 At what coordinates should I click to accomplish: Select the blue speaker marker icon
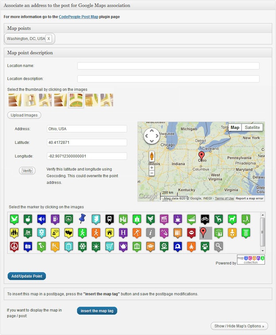tap(41, 218)
